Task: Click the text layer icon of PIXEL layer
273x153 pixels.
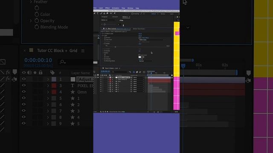Action: point(73,85)
